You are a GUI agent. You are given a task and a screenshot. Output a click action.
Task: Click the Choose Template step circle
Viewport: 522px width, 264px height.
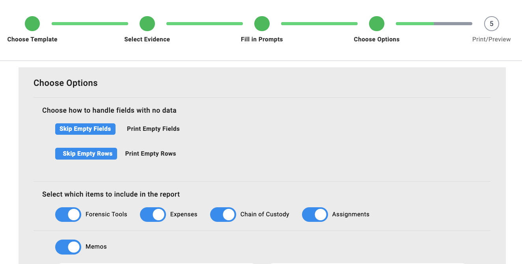pyautogui.click(x=32, y=24)
